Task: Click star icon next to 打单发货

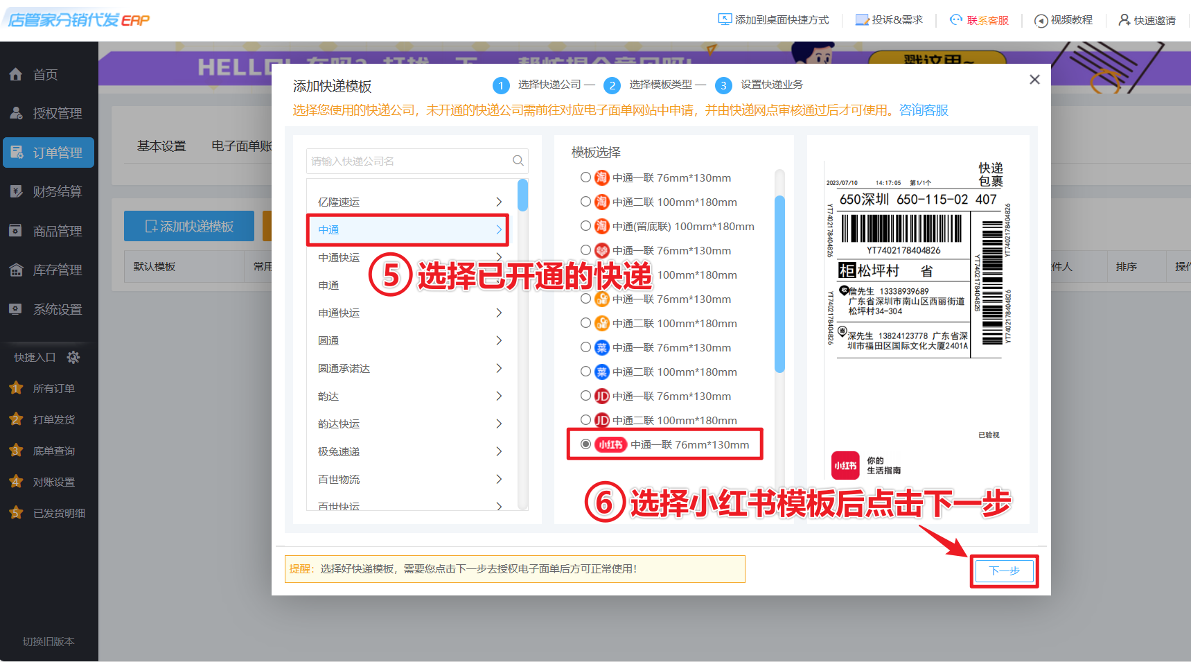Action: coord(16,419)
